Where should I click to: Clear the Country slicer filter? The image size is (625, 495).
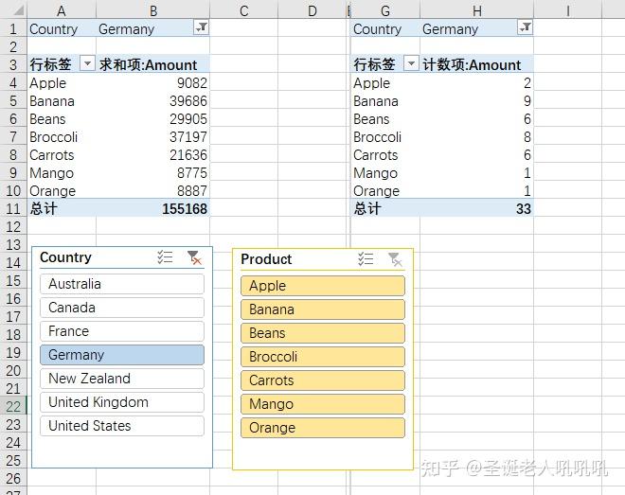[x=193, y=257]
